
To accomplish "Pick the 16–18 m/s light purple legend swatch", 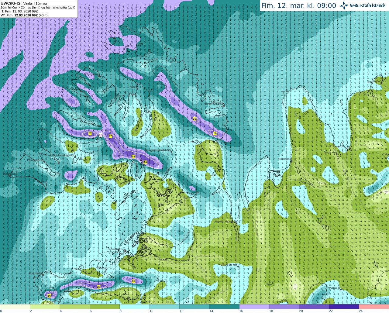I will coord(254,307).
